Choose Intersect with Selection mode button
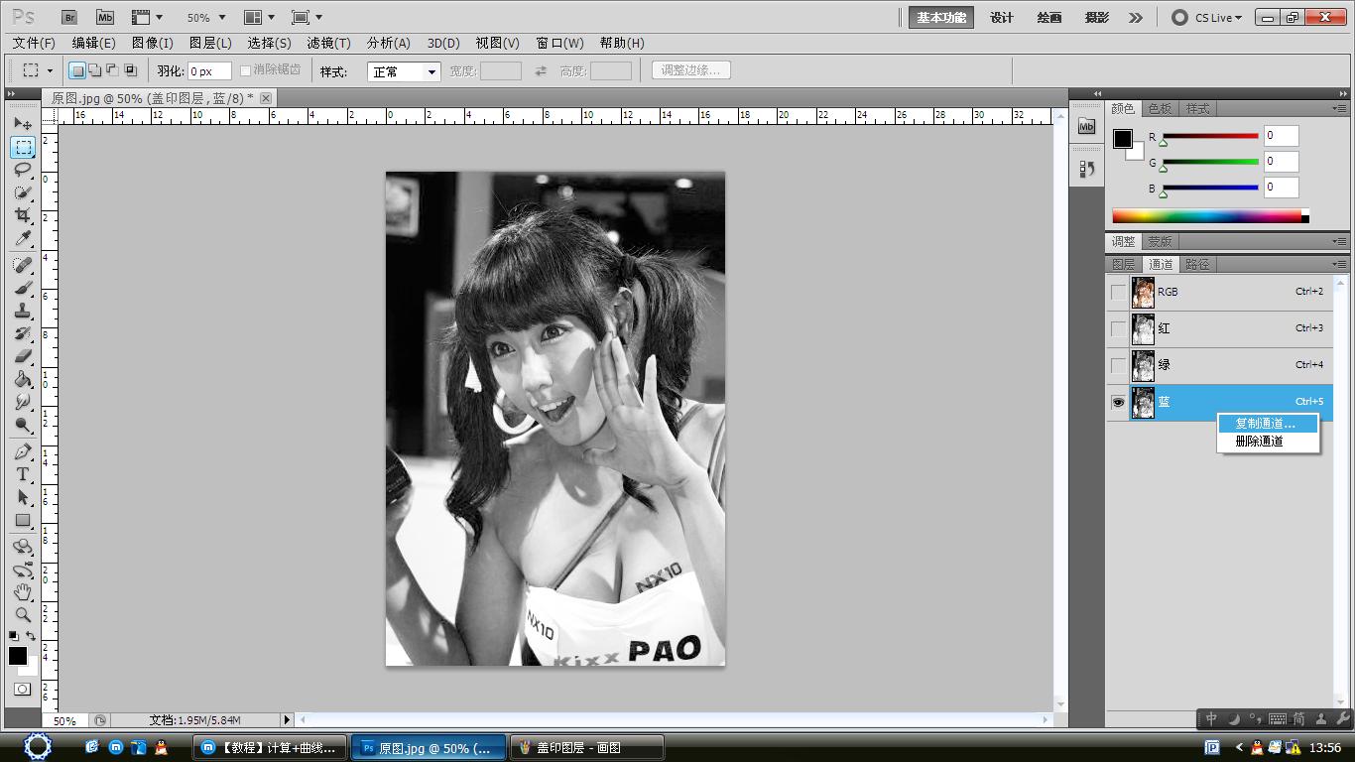The image size is (1355, 762). pyautogui.click(x=130, y=70)
